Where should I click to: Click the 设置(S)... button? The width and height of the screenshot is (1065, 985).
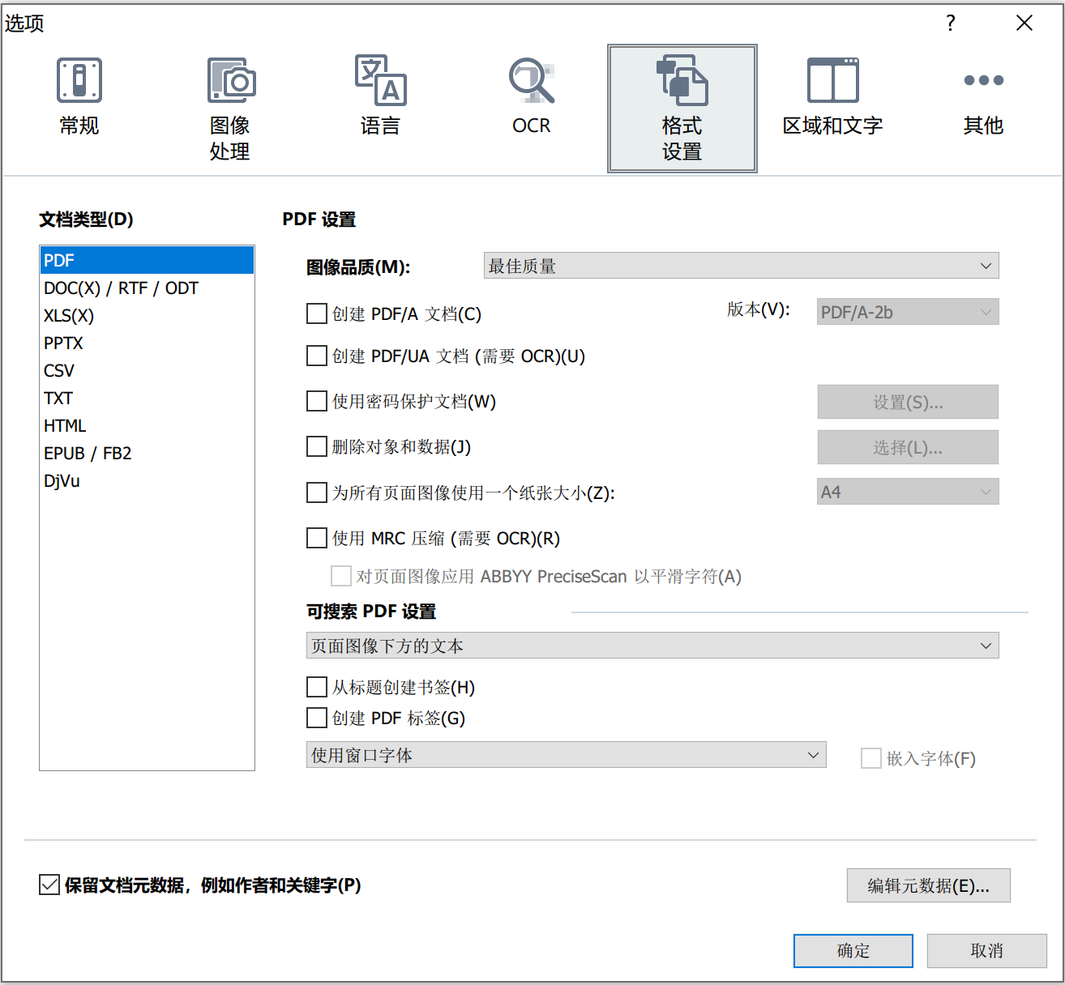coord(908,402)
